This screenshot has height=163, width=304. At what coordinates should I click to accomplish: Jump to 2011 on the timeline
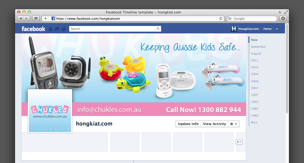coord(255,60)
